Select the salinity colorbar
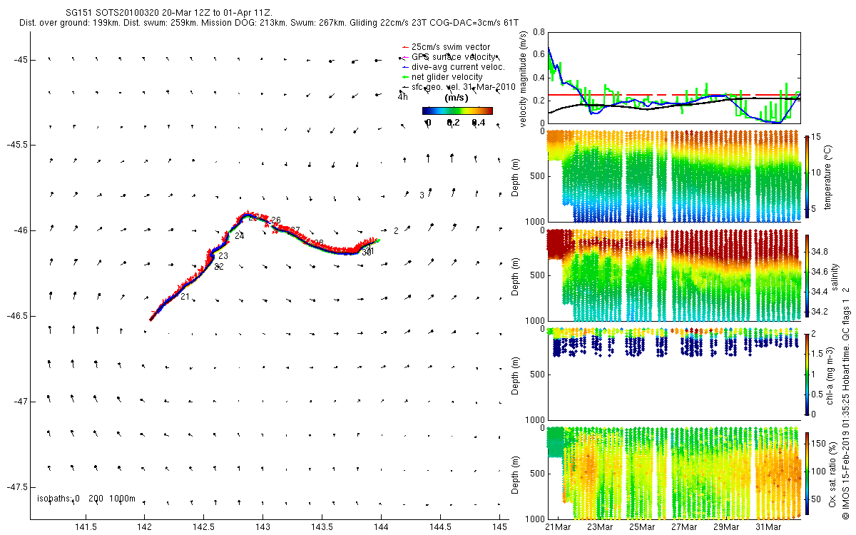Viewport: 856px width, 535px height. 807,275
